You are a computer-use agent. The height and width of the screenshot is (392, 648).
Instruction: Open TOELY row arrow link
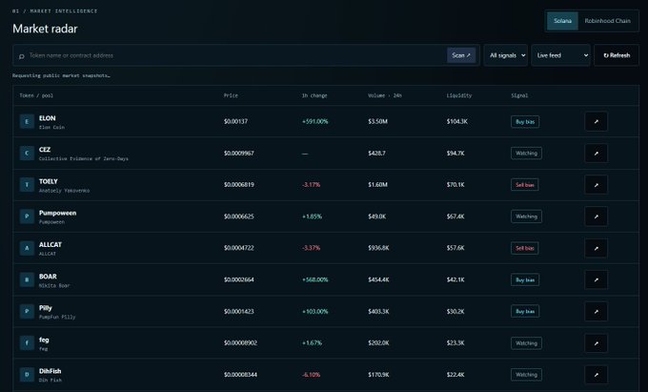596,185
